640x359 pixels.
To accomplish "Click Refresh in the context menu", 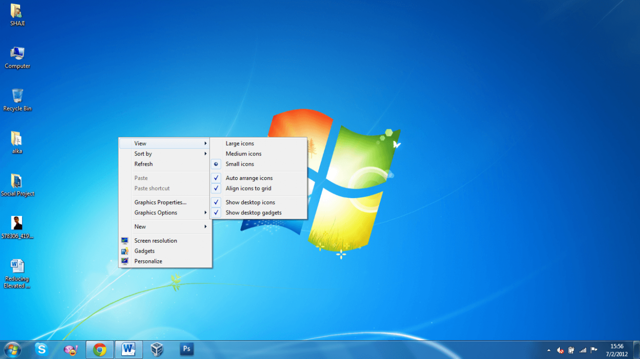I will coord(143,164).
